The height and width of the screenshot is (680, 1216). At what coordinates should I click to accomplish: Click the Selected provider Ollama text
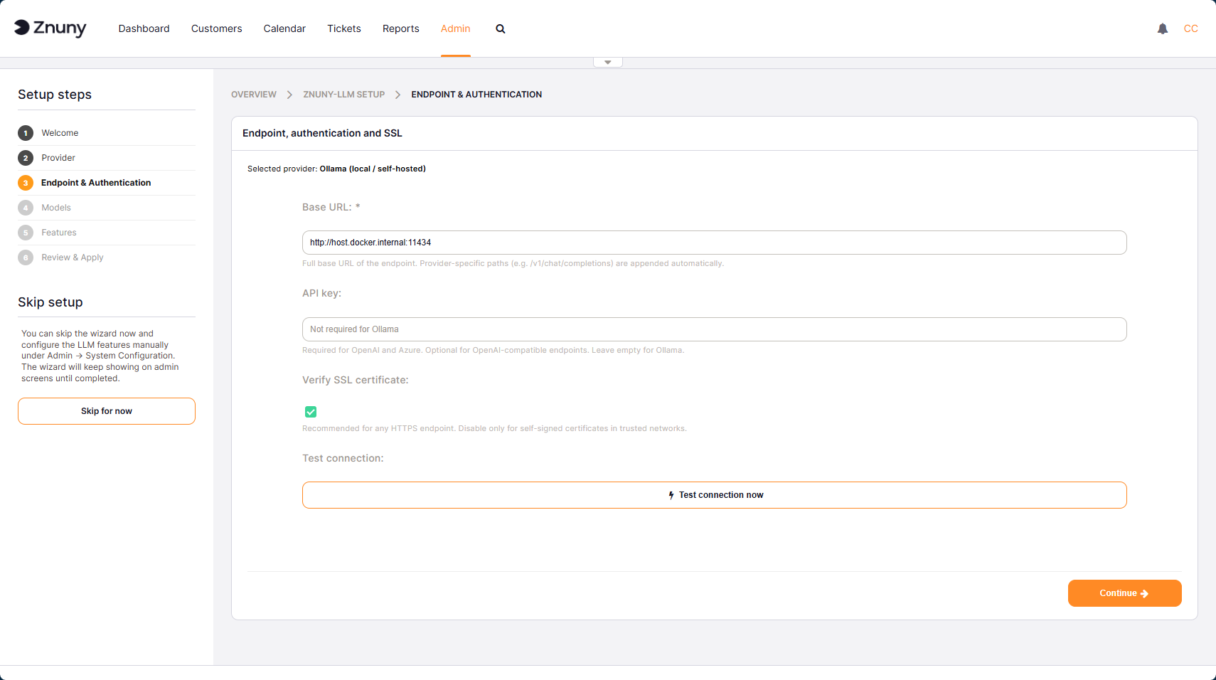click(x=336, y=169)
